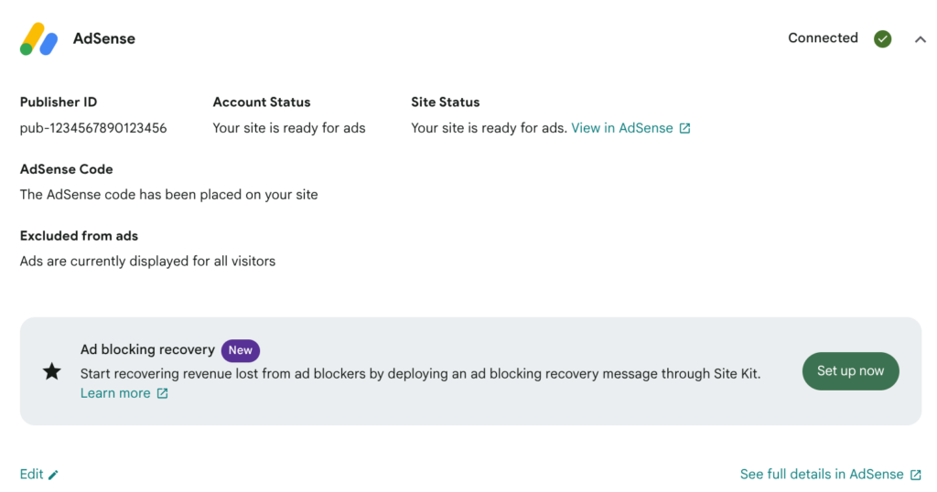
Task: Click the Site Status heading
Action: pyautogui.click(x=446, y=102)
